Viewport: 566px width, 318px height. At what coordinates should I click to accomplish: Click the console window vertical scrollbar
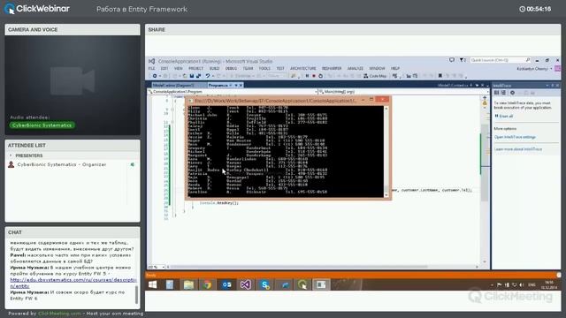pyautogui.click(x=386, y=151)
